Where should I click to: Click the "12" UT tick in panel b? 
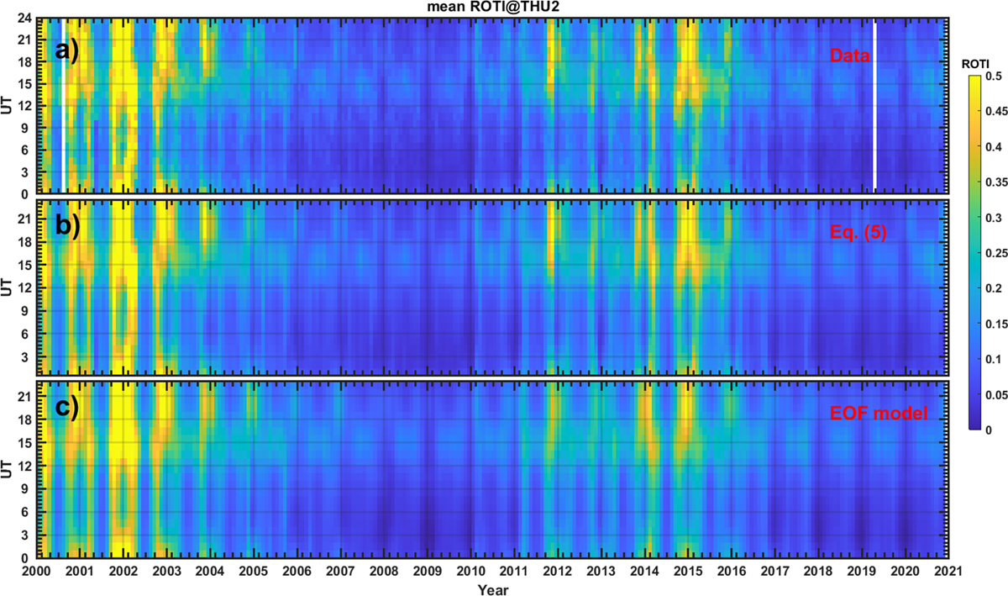[25, 287]
